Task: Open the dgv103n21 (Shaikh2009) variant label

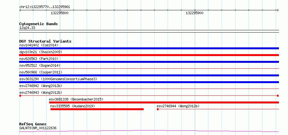Action: (41, 52)
